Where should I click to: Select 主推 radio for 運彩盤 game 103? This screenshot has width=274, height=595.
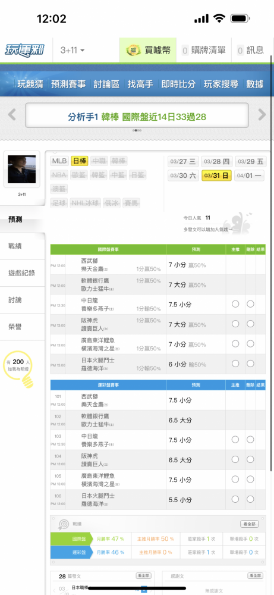(x=235, y=440)
